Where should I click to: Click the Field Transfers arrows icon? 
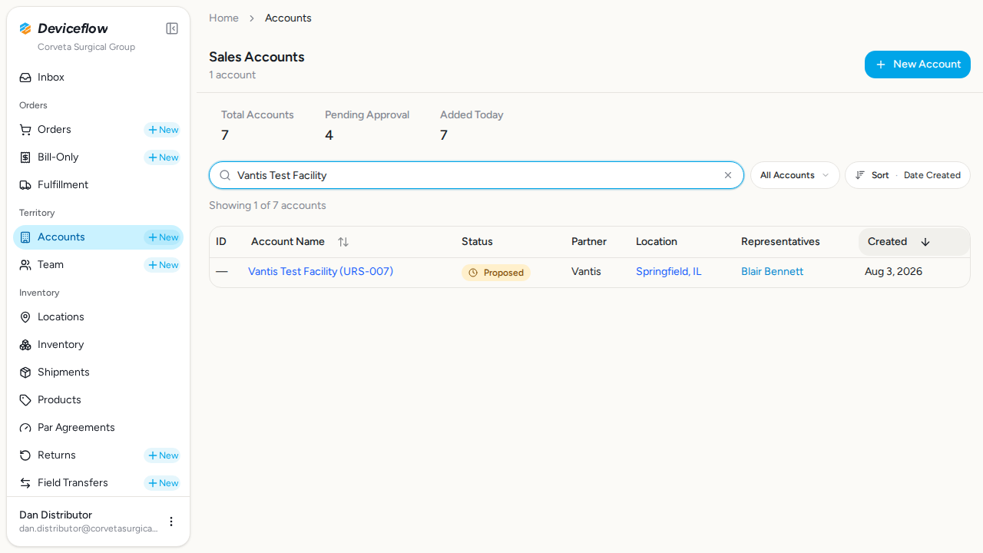(25, 483)
